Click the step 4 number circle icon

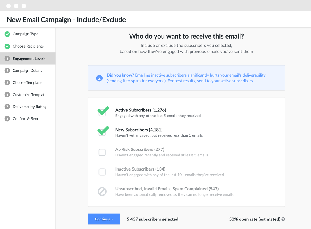pos(7,71)
